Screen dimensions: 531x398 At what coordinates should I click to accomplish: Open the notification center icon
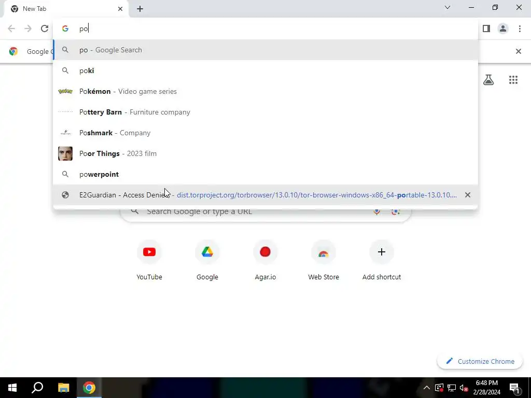[514, 388]
